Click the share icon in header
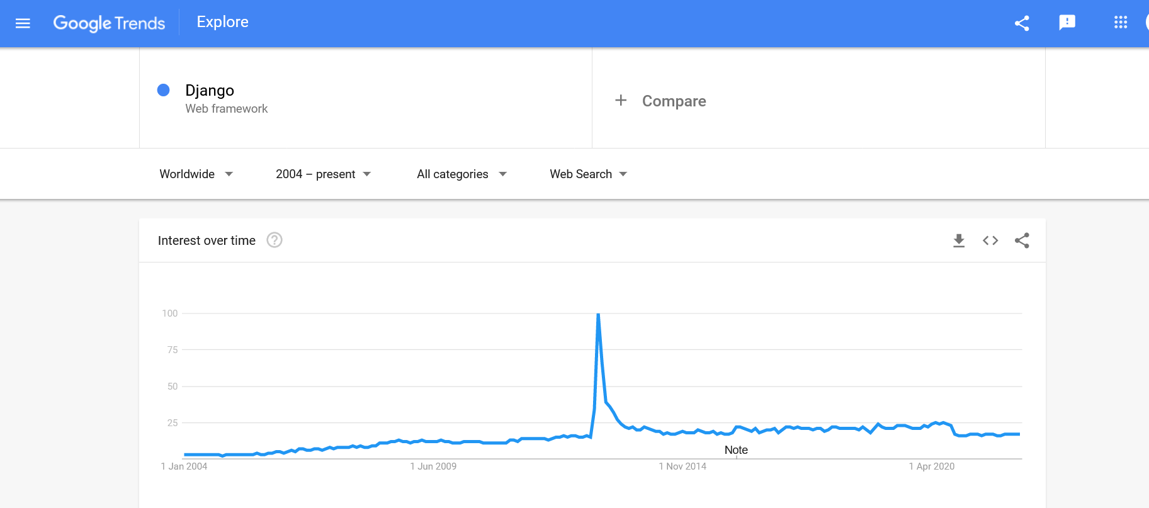This screenshot has width=1149, height=508. coord(1022,23)
